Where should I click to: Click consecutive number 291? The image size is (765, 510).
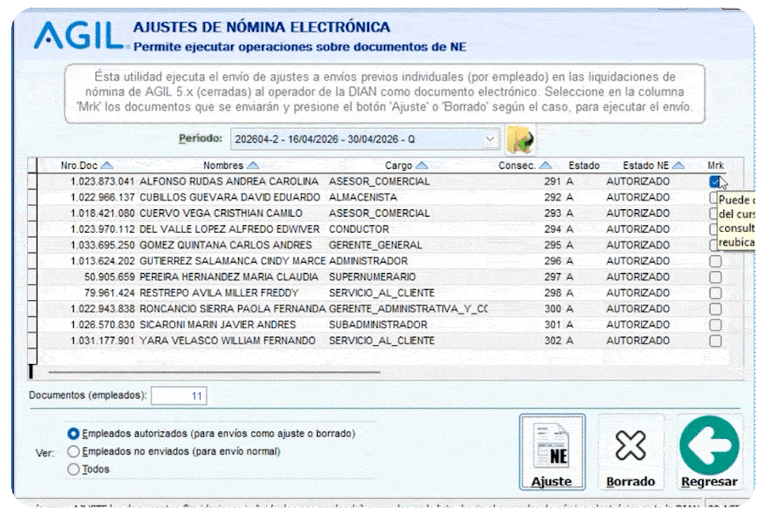(552, 182)
